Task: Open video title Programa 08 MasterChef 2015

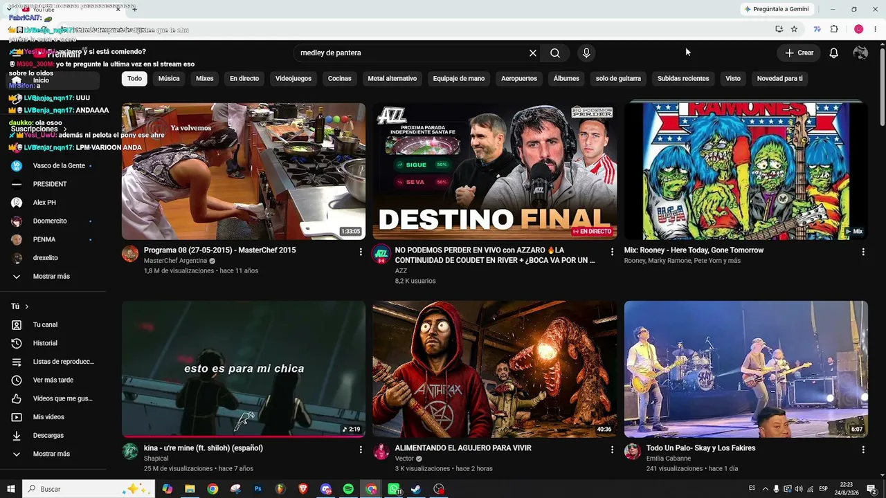Action: 219,250
